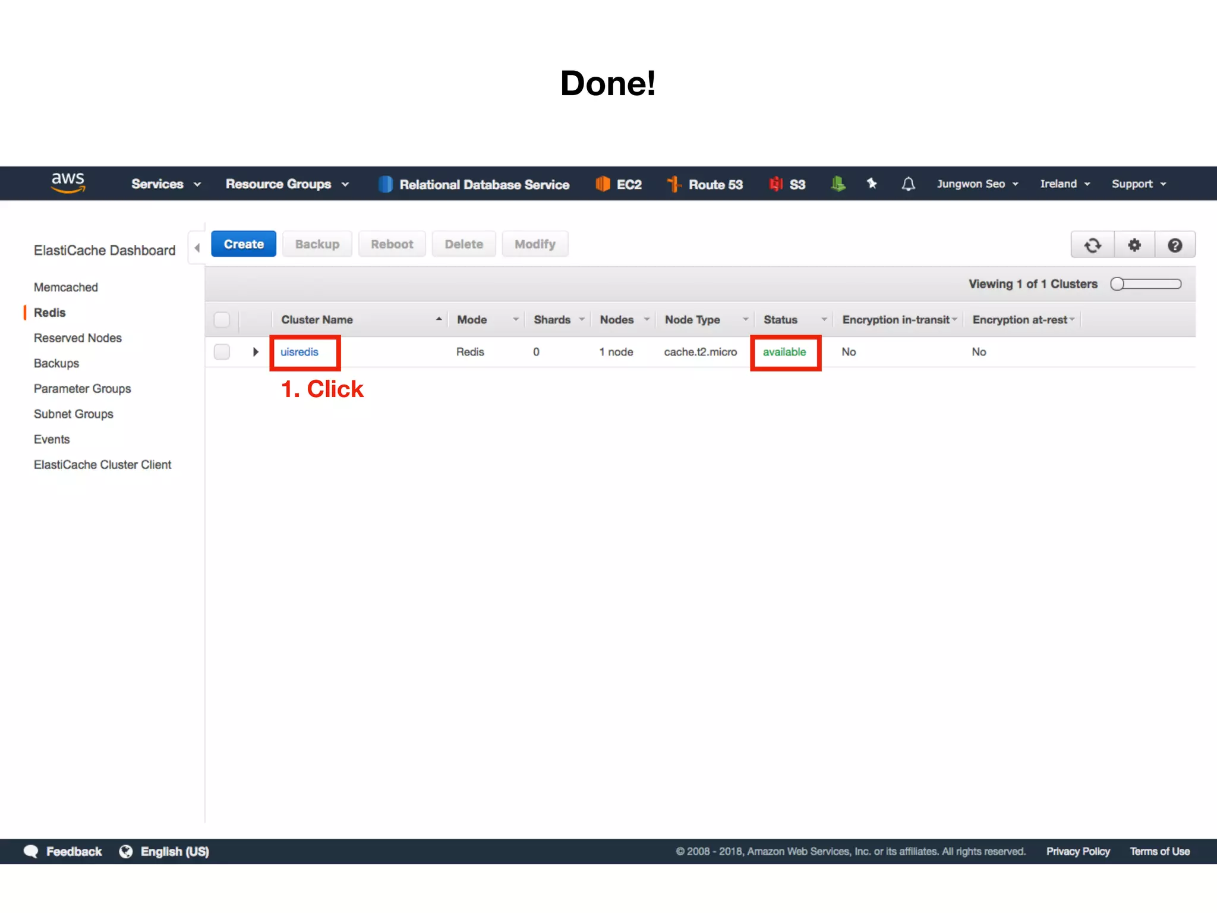This screenshot has height=913, width=1217.
Task: Click the blue Create button
Action: [x=244, y=244]
